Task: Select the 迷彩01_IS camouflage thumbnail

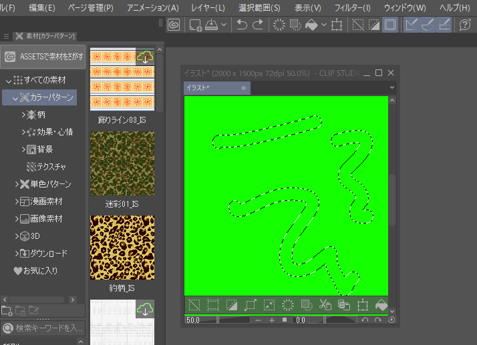Action: coord(122,163)
